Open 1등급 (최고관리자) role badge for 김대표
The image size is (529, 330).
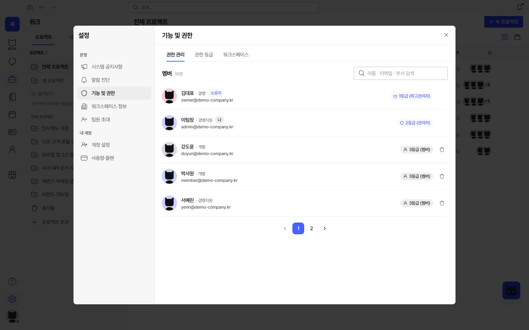point(411,96)
